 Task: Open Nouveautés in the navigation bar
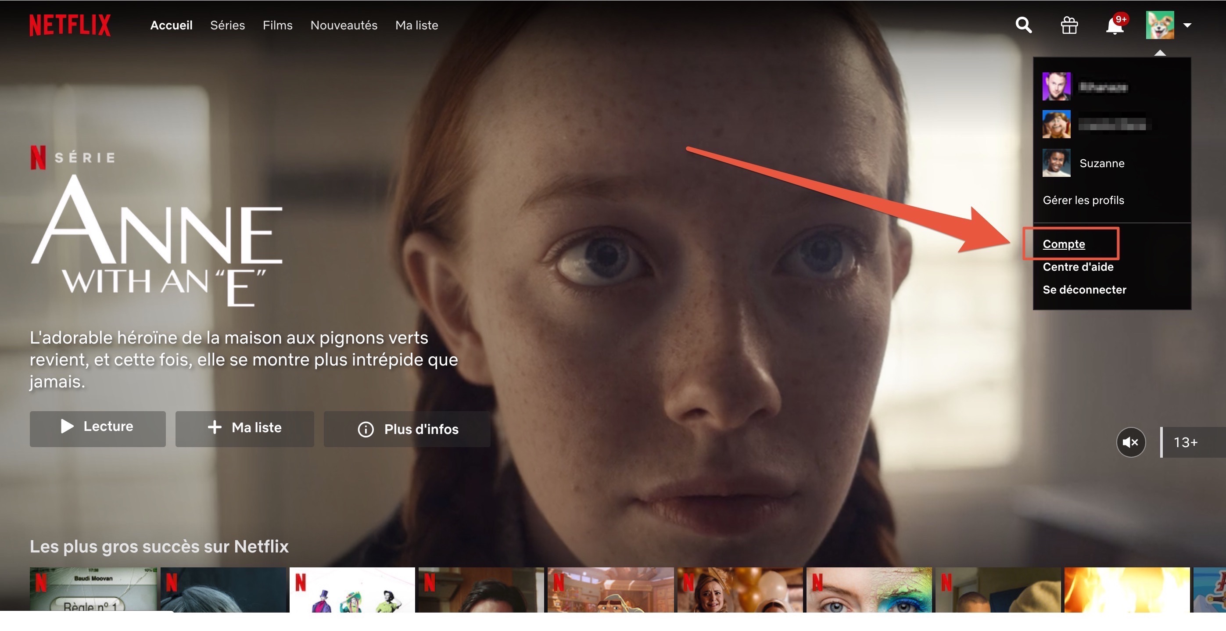(x=344, y=25)
